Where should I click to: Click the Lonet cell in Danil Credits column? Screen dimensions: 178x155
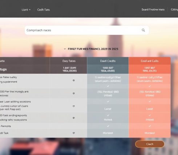click(x=108, y=109)
